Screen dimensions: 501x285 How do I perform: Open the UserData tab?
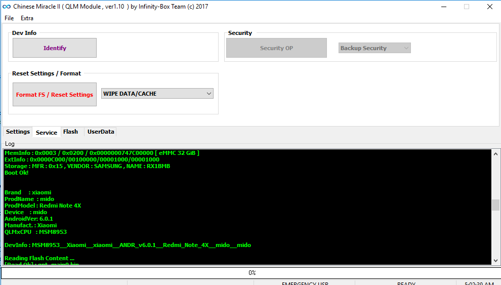[x=101, y=132]
